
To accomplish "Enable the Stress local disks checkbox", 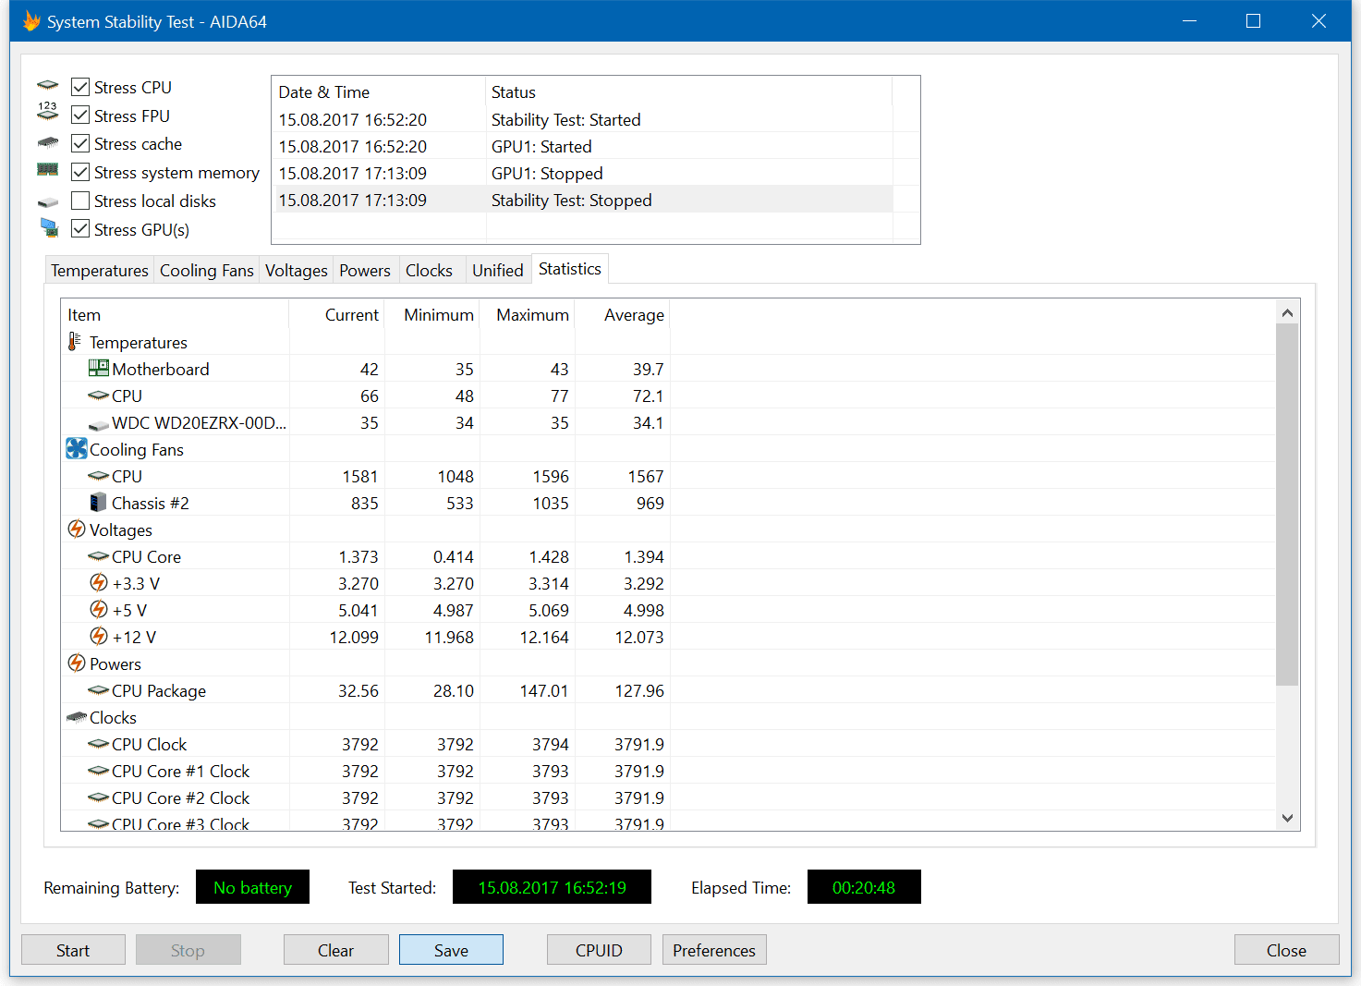I will 80,201.
